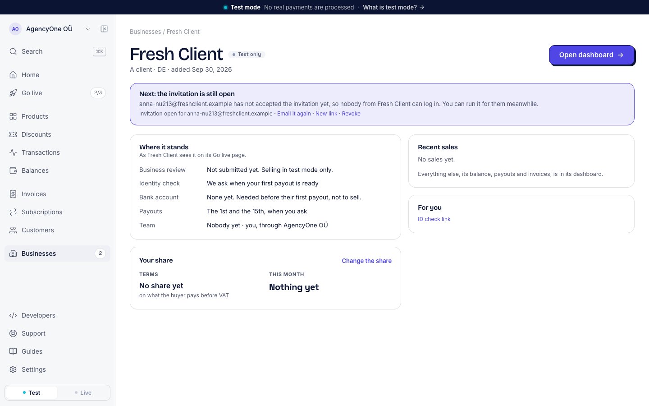Click the Transactions activity icon
Image resolution: width=649 pixels, height=406 pixels.
click(13, 152)
